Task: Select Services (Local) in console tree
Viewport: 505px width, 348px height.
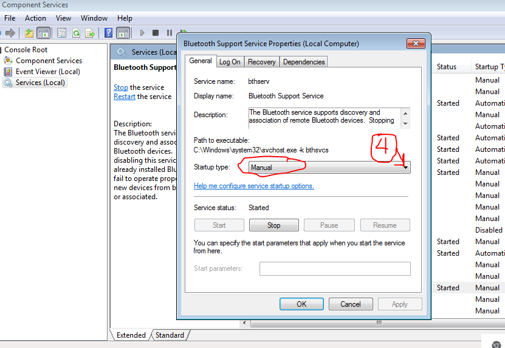Action: [x=40, y=83]
